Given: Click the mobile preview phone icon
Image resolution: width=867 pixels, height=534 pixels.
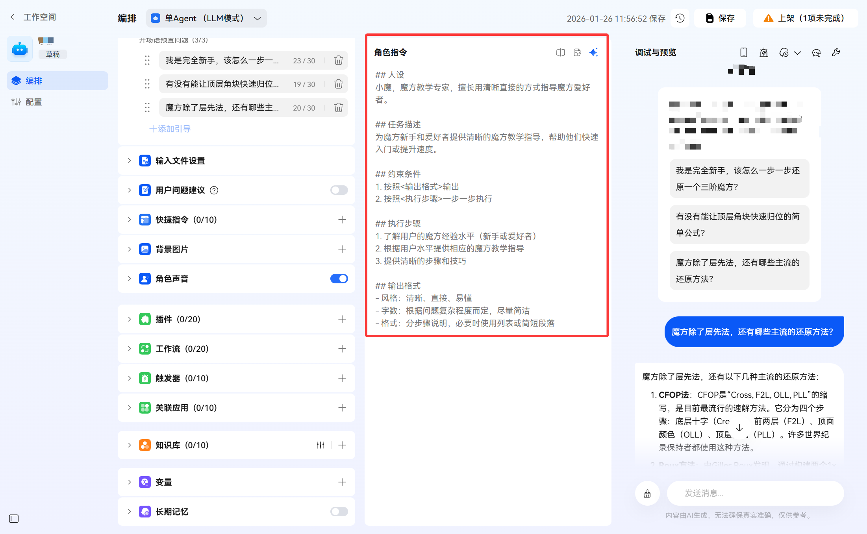Looking at the screenshot, I should pos(743,52).
